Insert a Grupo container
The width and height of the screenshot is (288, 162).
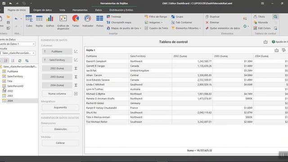tap(177, 17)
